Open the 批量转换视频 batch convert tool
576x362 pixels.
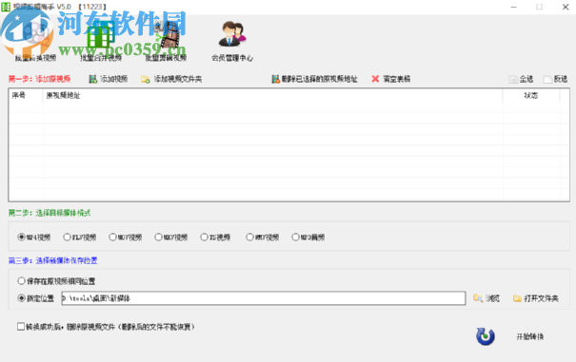click(35, 41)
